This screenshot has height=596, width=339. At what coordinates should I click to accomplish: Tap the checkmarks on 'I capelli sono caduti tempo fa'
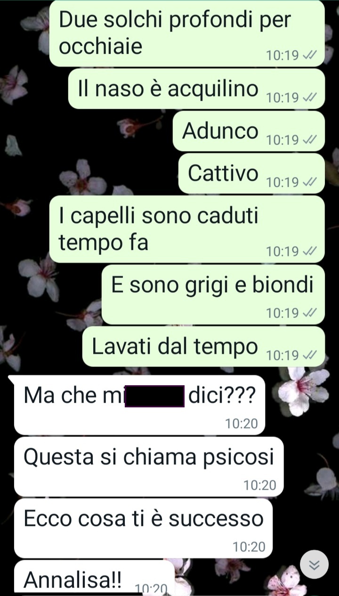(x=309, y=252)
